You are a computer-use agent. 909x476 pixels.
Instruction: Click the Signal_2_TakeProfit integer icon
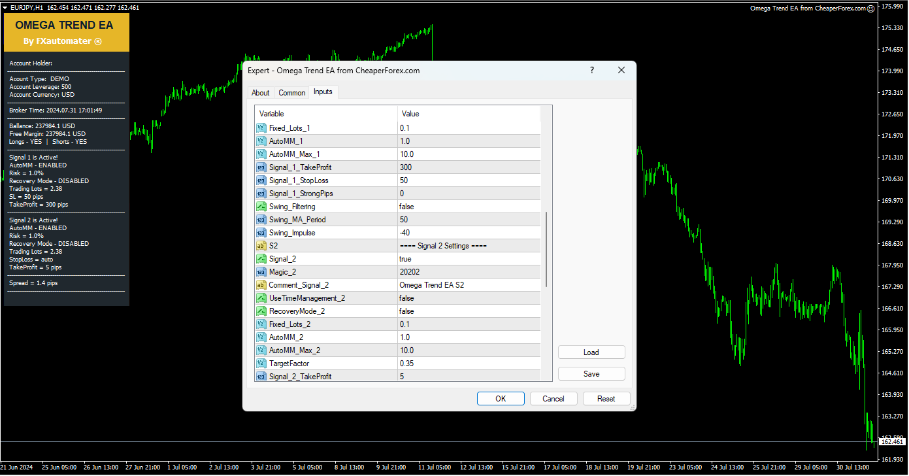(261, 377)
